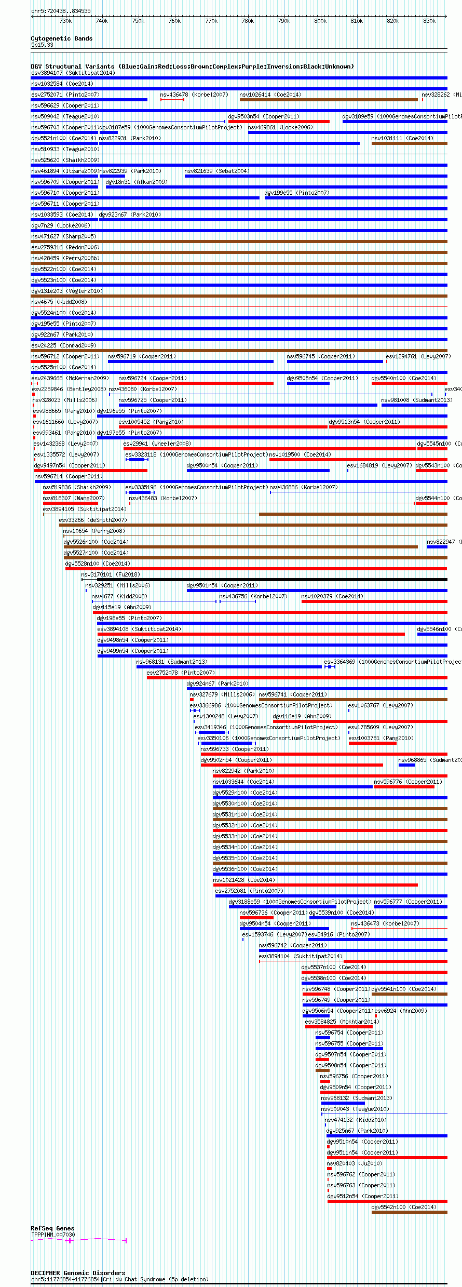Viewport: 462px width, 1287px height.
Task: Click esv2759316 (Redon2006) label
Action: pos(65,247)
